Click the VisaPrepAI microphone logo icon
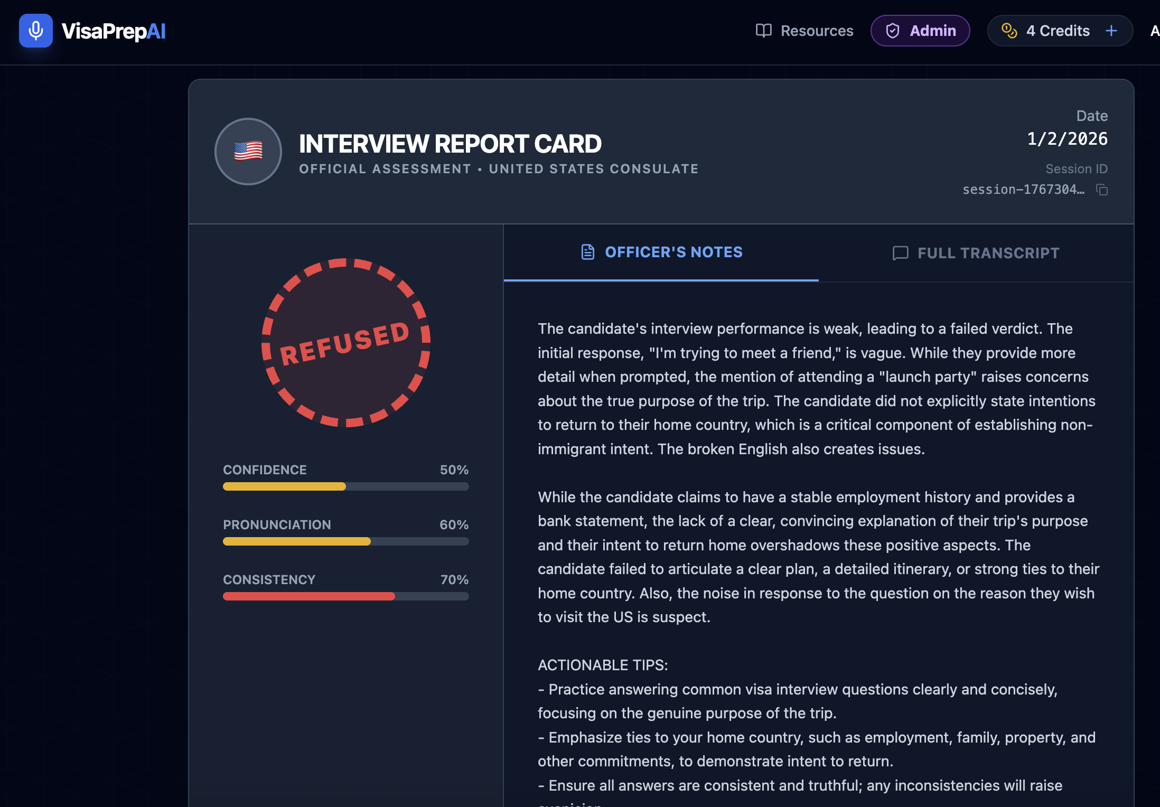 (35, 31)
